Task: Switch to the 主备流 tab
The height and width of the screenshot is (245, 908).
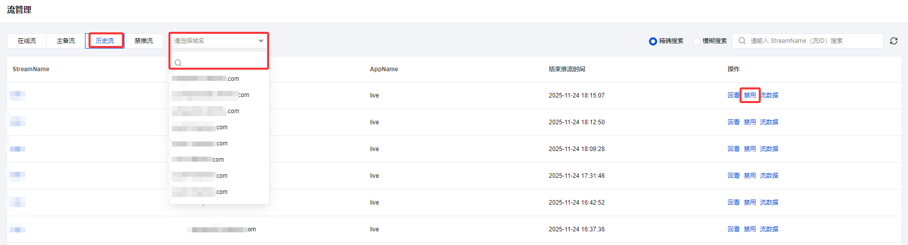Action: click(66, 41)
